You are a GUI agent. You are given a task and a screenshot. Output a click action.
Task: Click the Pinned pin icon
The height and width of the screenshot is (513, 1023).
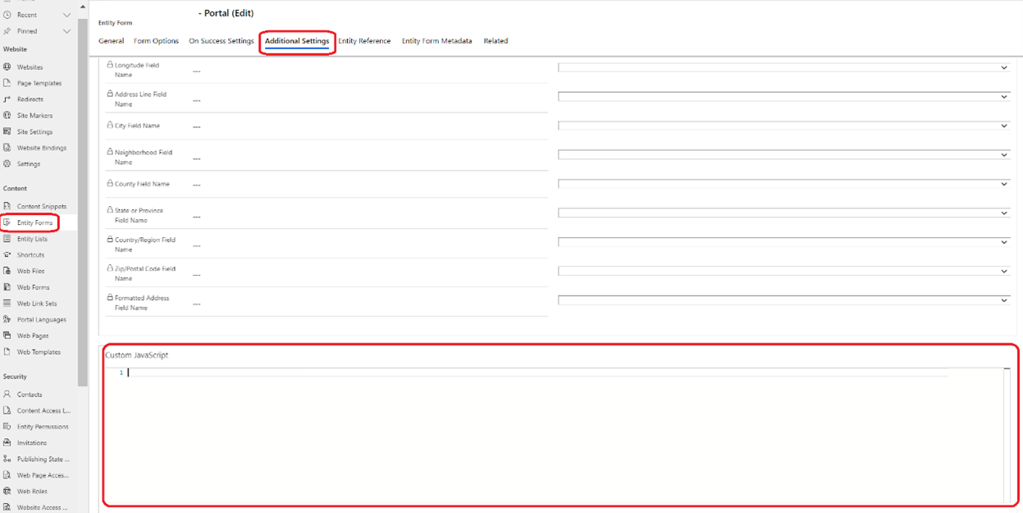click(x=7, y=31)
